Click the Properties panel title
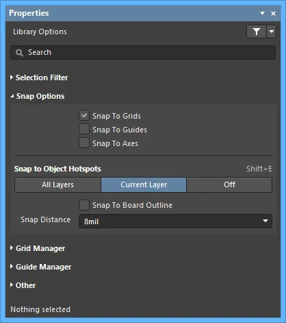This screenshot has height=323, width=286. click(x=29, y=13)
